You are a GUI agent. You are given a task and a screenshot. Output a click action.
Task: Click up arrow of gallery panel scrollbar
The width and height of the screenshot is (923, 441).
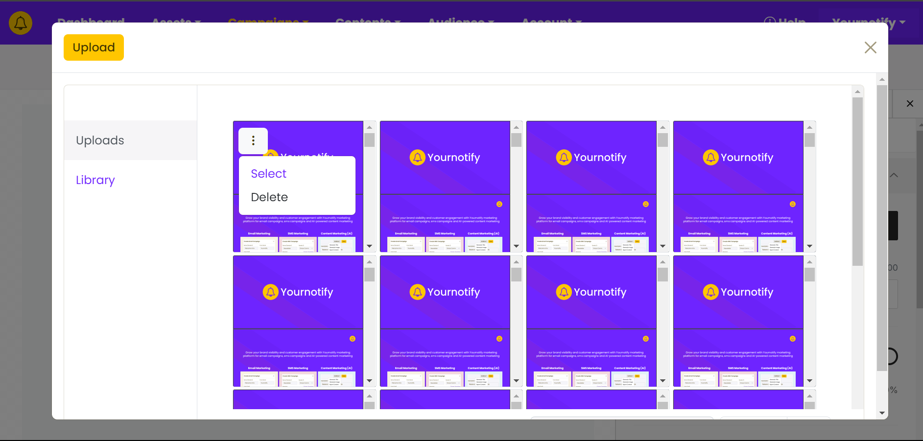click(x=857, y=92)
